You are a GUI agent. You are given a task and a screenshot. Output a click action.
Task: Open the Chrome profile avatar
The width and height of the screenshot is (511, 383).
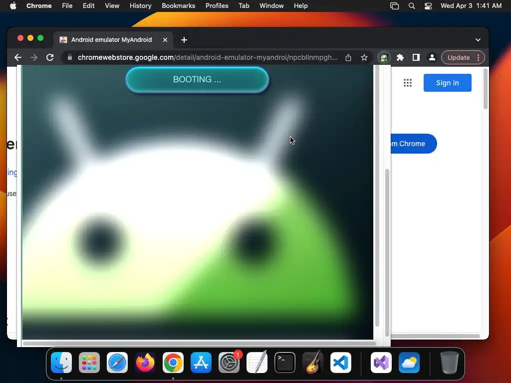coord(432,58)
